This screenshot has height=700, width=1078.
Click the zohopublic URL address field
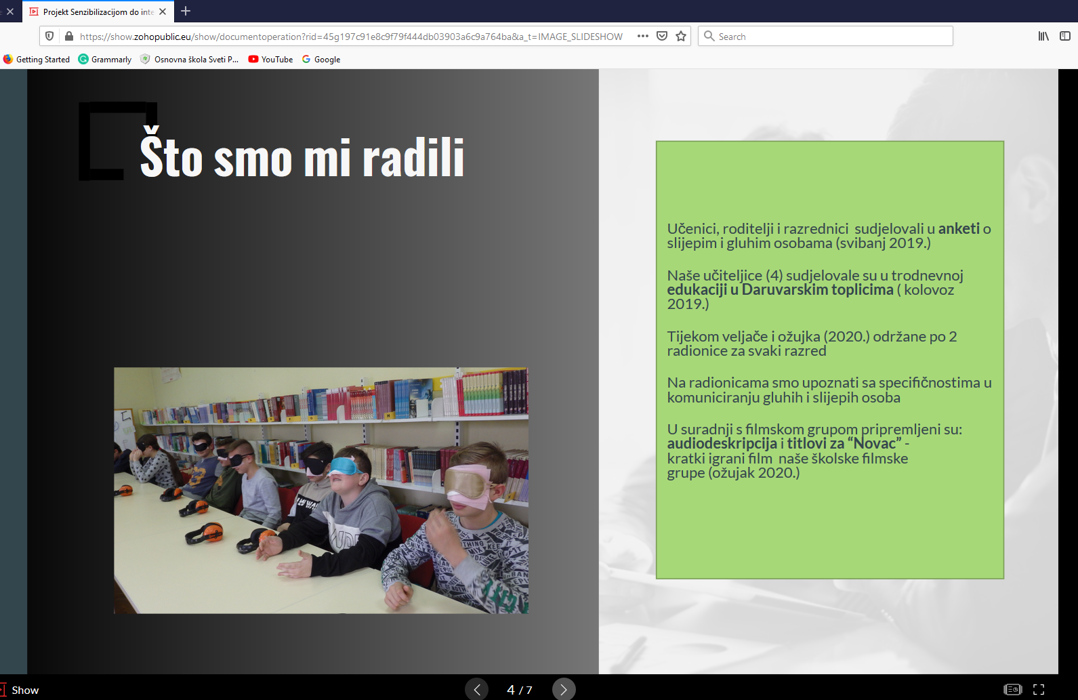click(351, 37)
